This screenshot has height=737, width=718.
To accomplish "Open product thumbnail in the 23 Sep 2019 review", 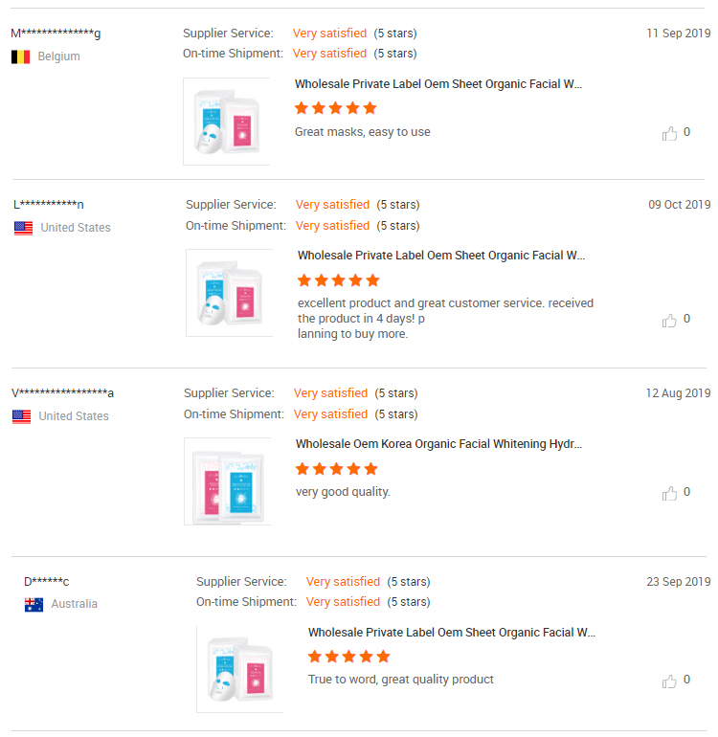I will tap(239, 669).
